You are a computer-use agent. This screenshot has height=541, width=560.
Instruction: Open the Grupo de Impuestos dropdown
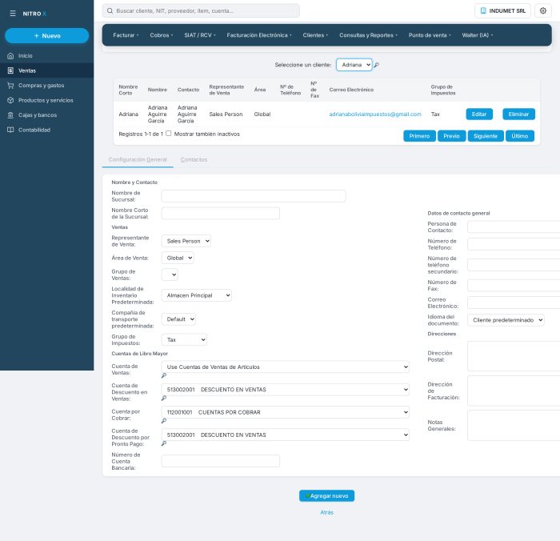click(x=184, y=340)
